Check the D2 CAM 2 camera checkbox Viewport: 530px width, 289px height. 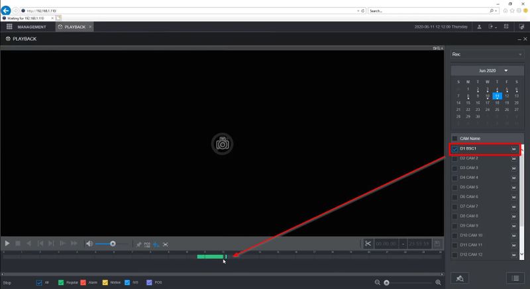[x=454, y=159]
